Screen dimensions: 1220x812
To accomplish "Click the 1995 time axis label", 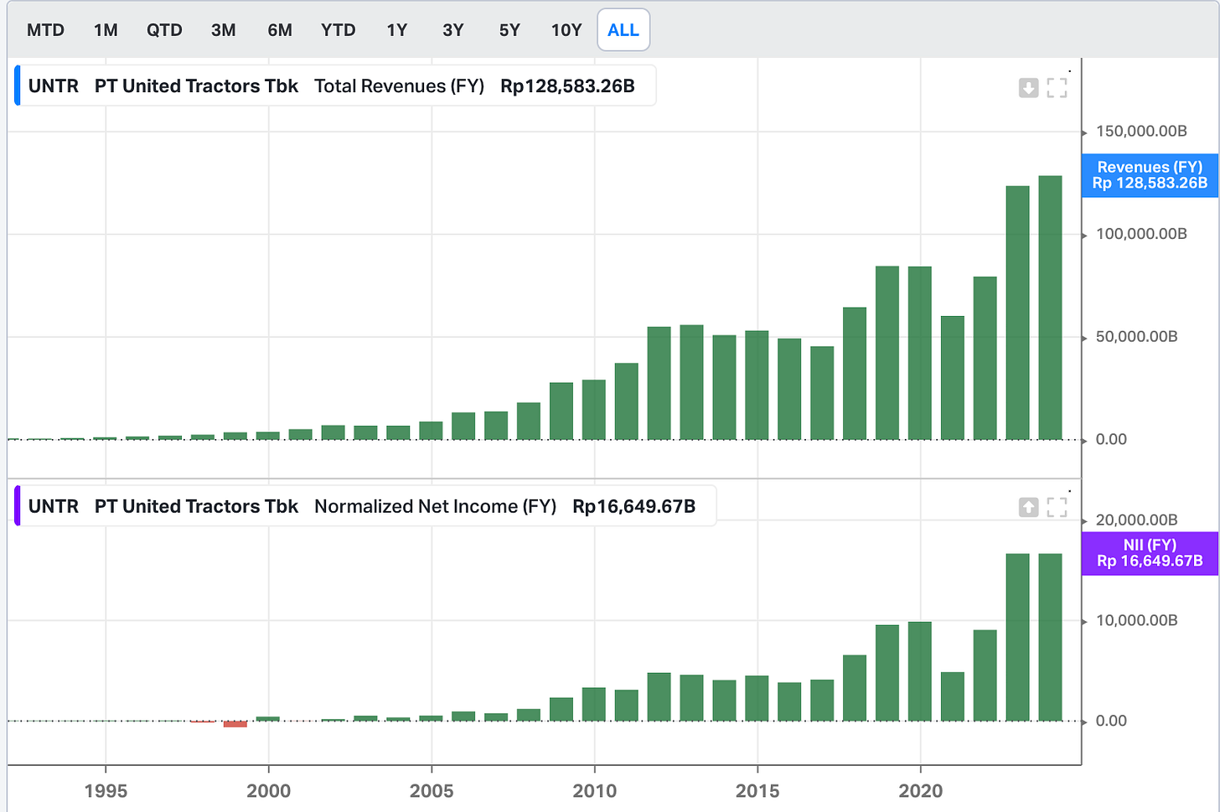I will coord(106,791).
